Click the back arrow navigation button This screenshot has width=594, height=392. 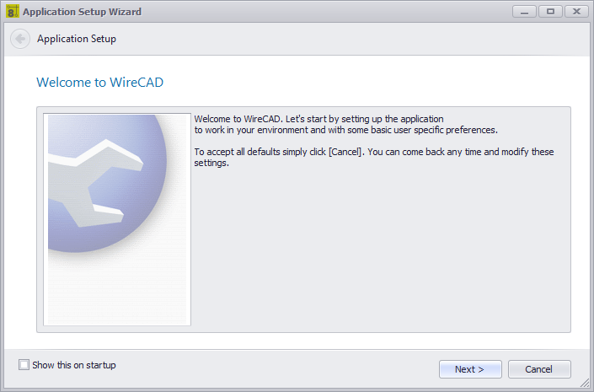click(x=20, y=39)
